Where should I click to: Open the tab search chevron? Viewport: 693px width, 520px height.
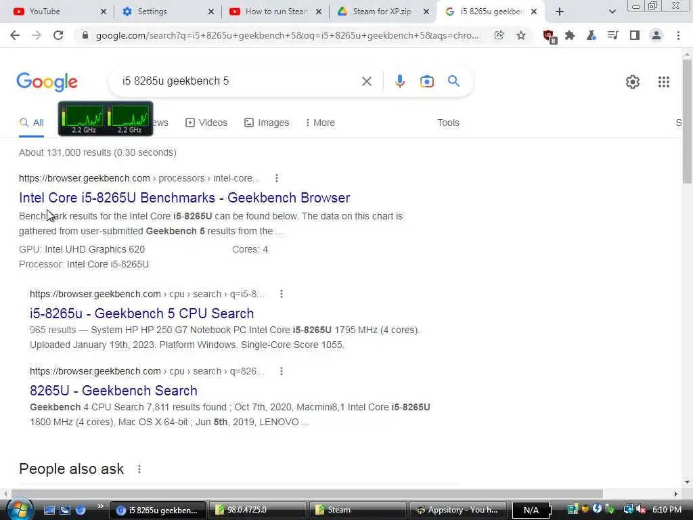click(x=612, y=12)
